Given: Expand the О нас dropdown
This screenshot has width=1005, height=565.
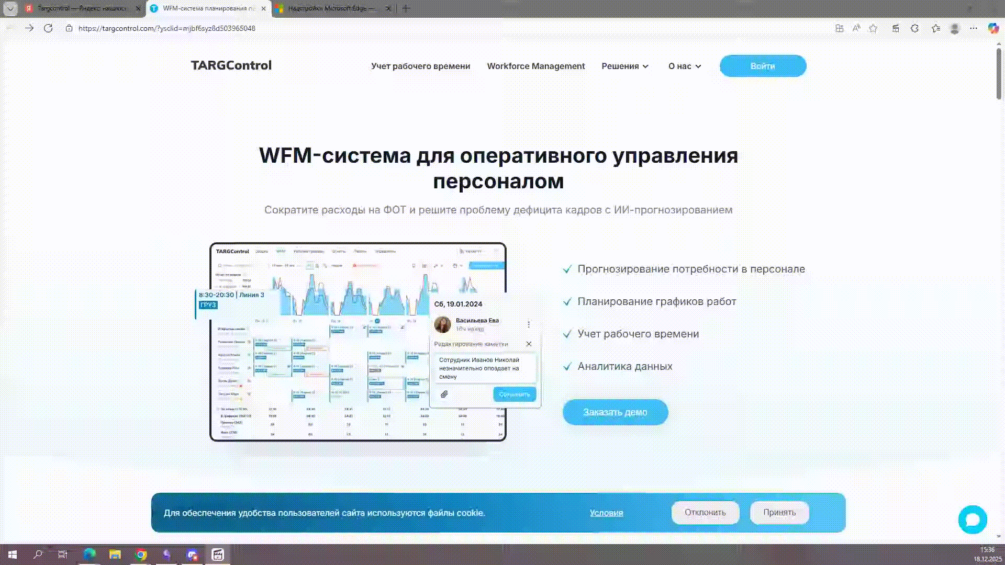Looking at the screenshot, I should coord(684,66).
